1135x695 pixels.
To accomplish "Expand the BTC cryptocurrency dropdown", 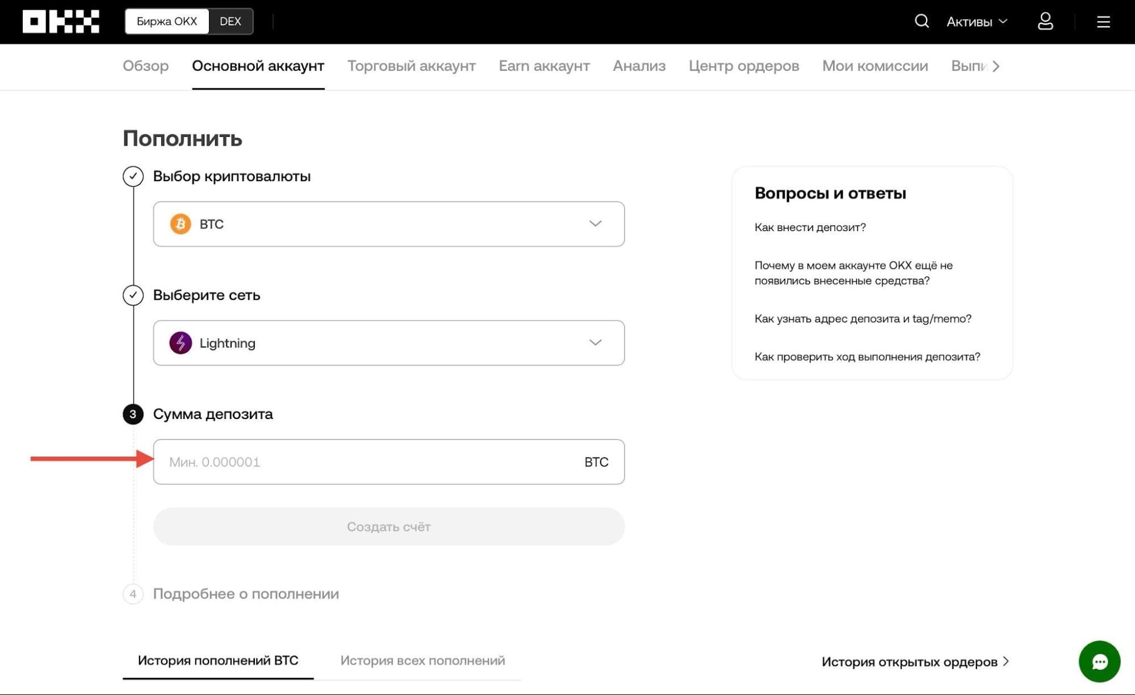I will pyautogui.click(x=389, y=224).
